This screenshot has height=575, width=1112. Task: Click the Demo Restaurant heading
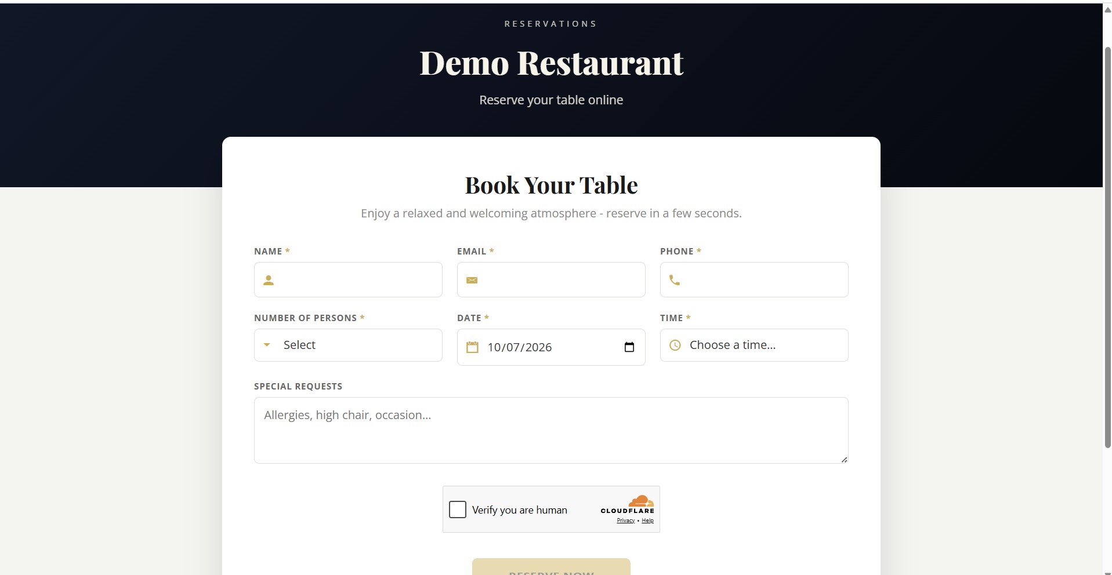point(551,63)
